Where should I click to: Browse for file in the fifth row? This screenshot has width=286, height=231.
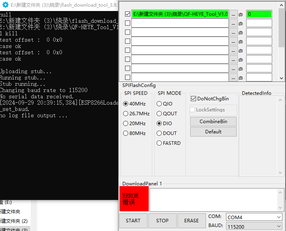[x=233, y=51]
